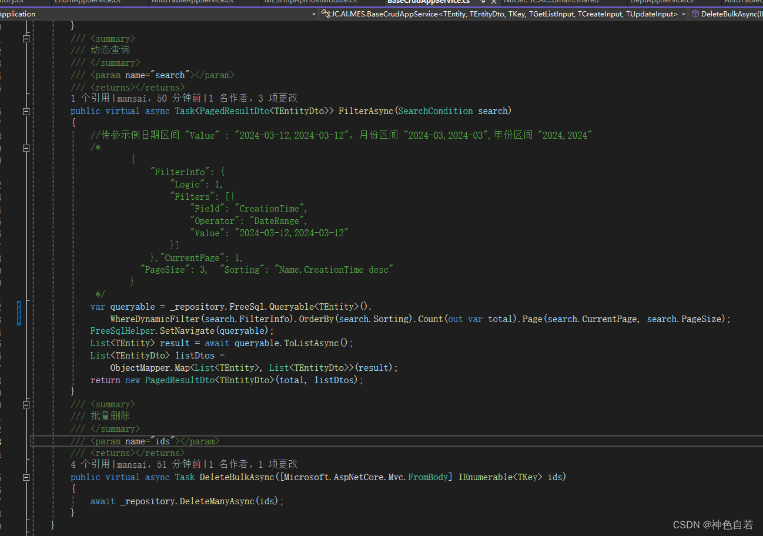Switch to the EnumAppService.cs tab
The height and width of the screenshot is (536, 763).
(x=87, y=2)
